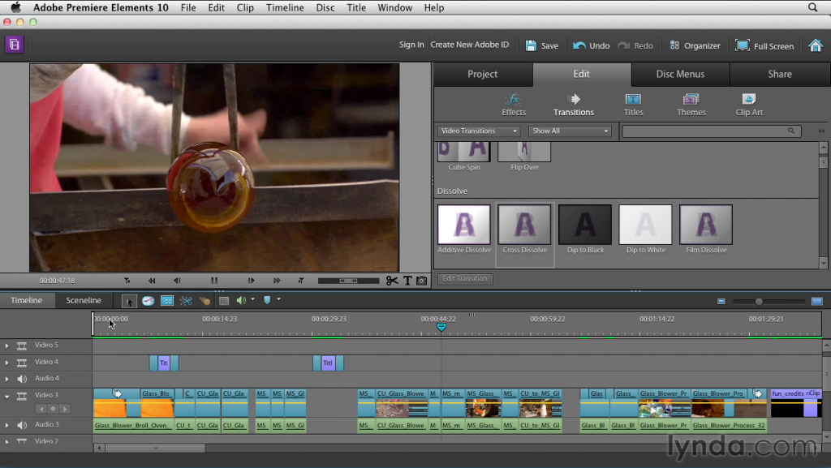Click the timeline zoom slider handle

pyautogui.click(x=759, y=301)
